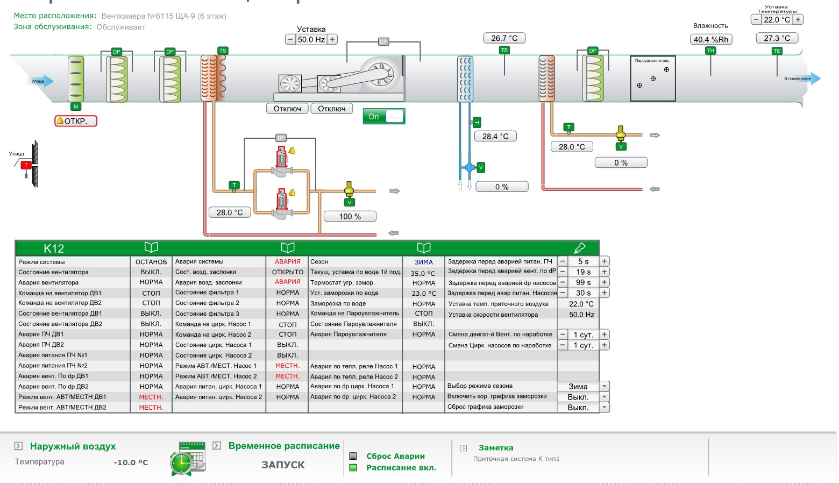
Task: Click the air damper actuator M icon
Action: point(76,106)
